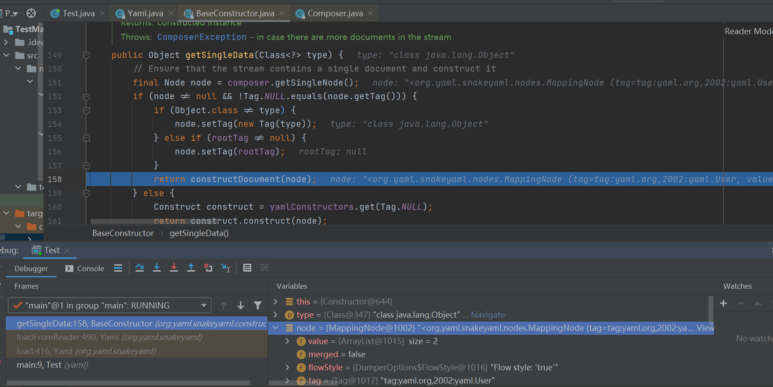The width and height of the screenshot is (773, 387).
Task: Select frame getSingleData:158, BaseConstructor
Action: coord(137,323)
